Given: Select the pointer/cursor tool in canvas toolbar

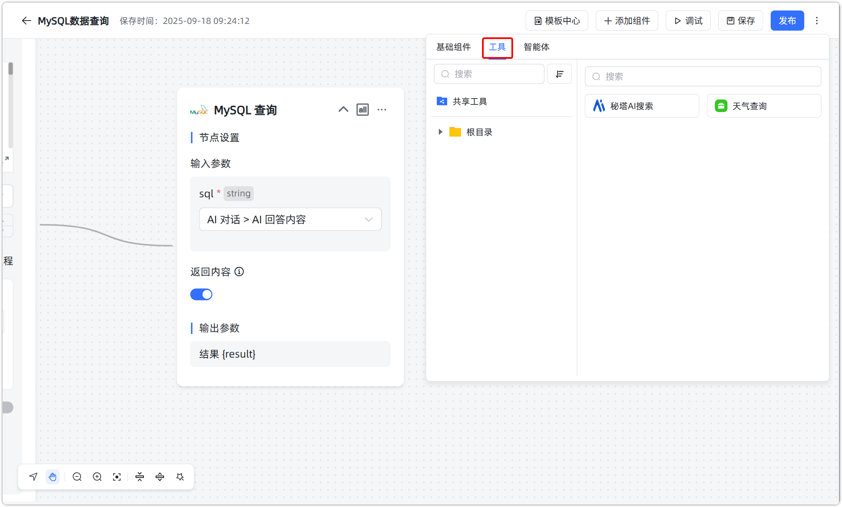Looking at the screenshot, I should [33, 477].
